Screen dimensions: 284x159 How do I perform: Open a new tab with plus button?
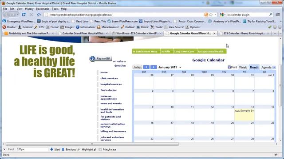(x=275, y=34)
